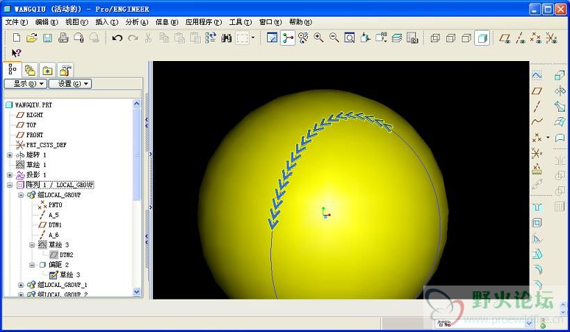Expand the 投影 1 feature node
The height and width of the screenshot is (332, 570).
click(10, 175)
